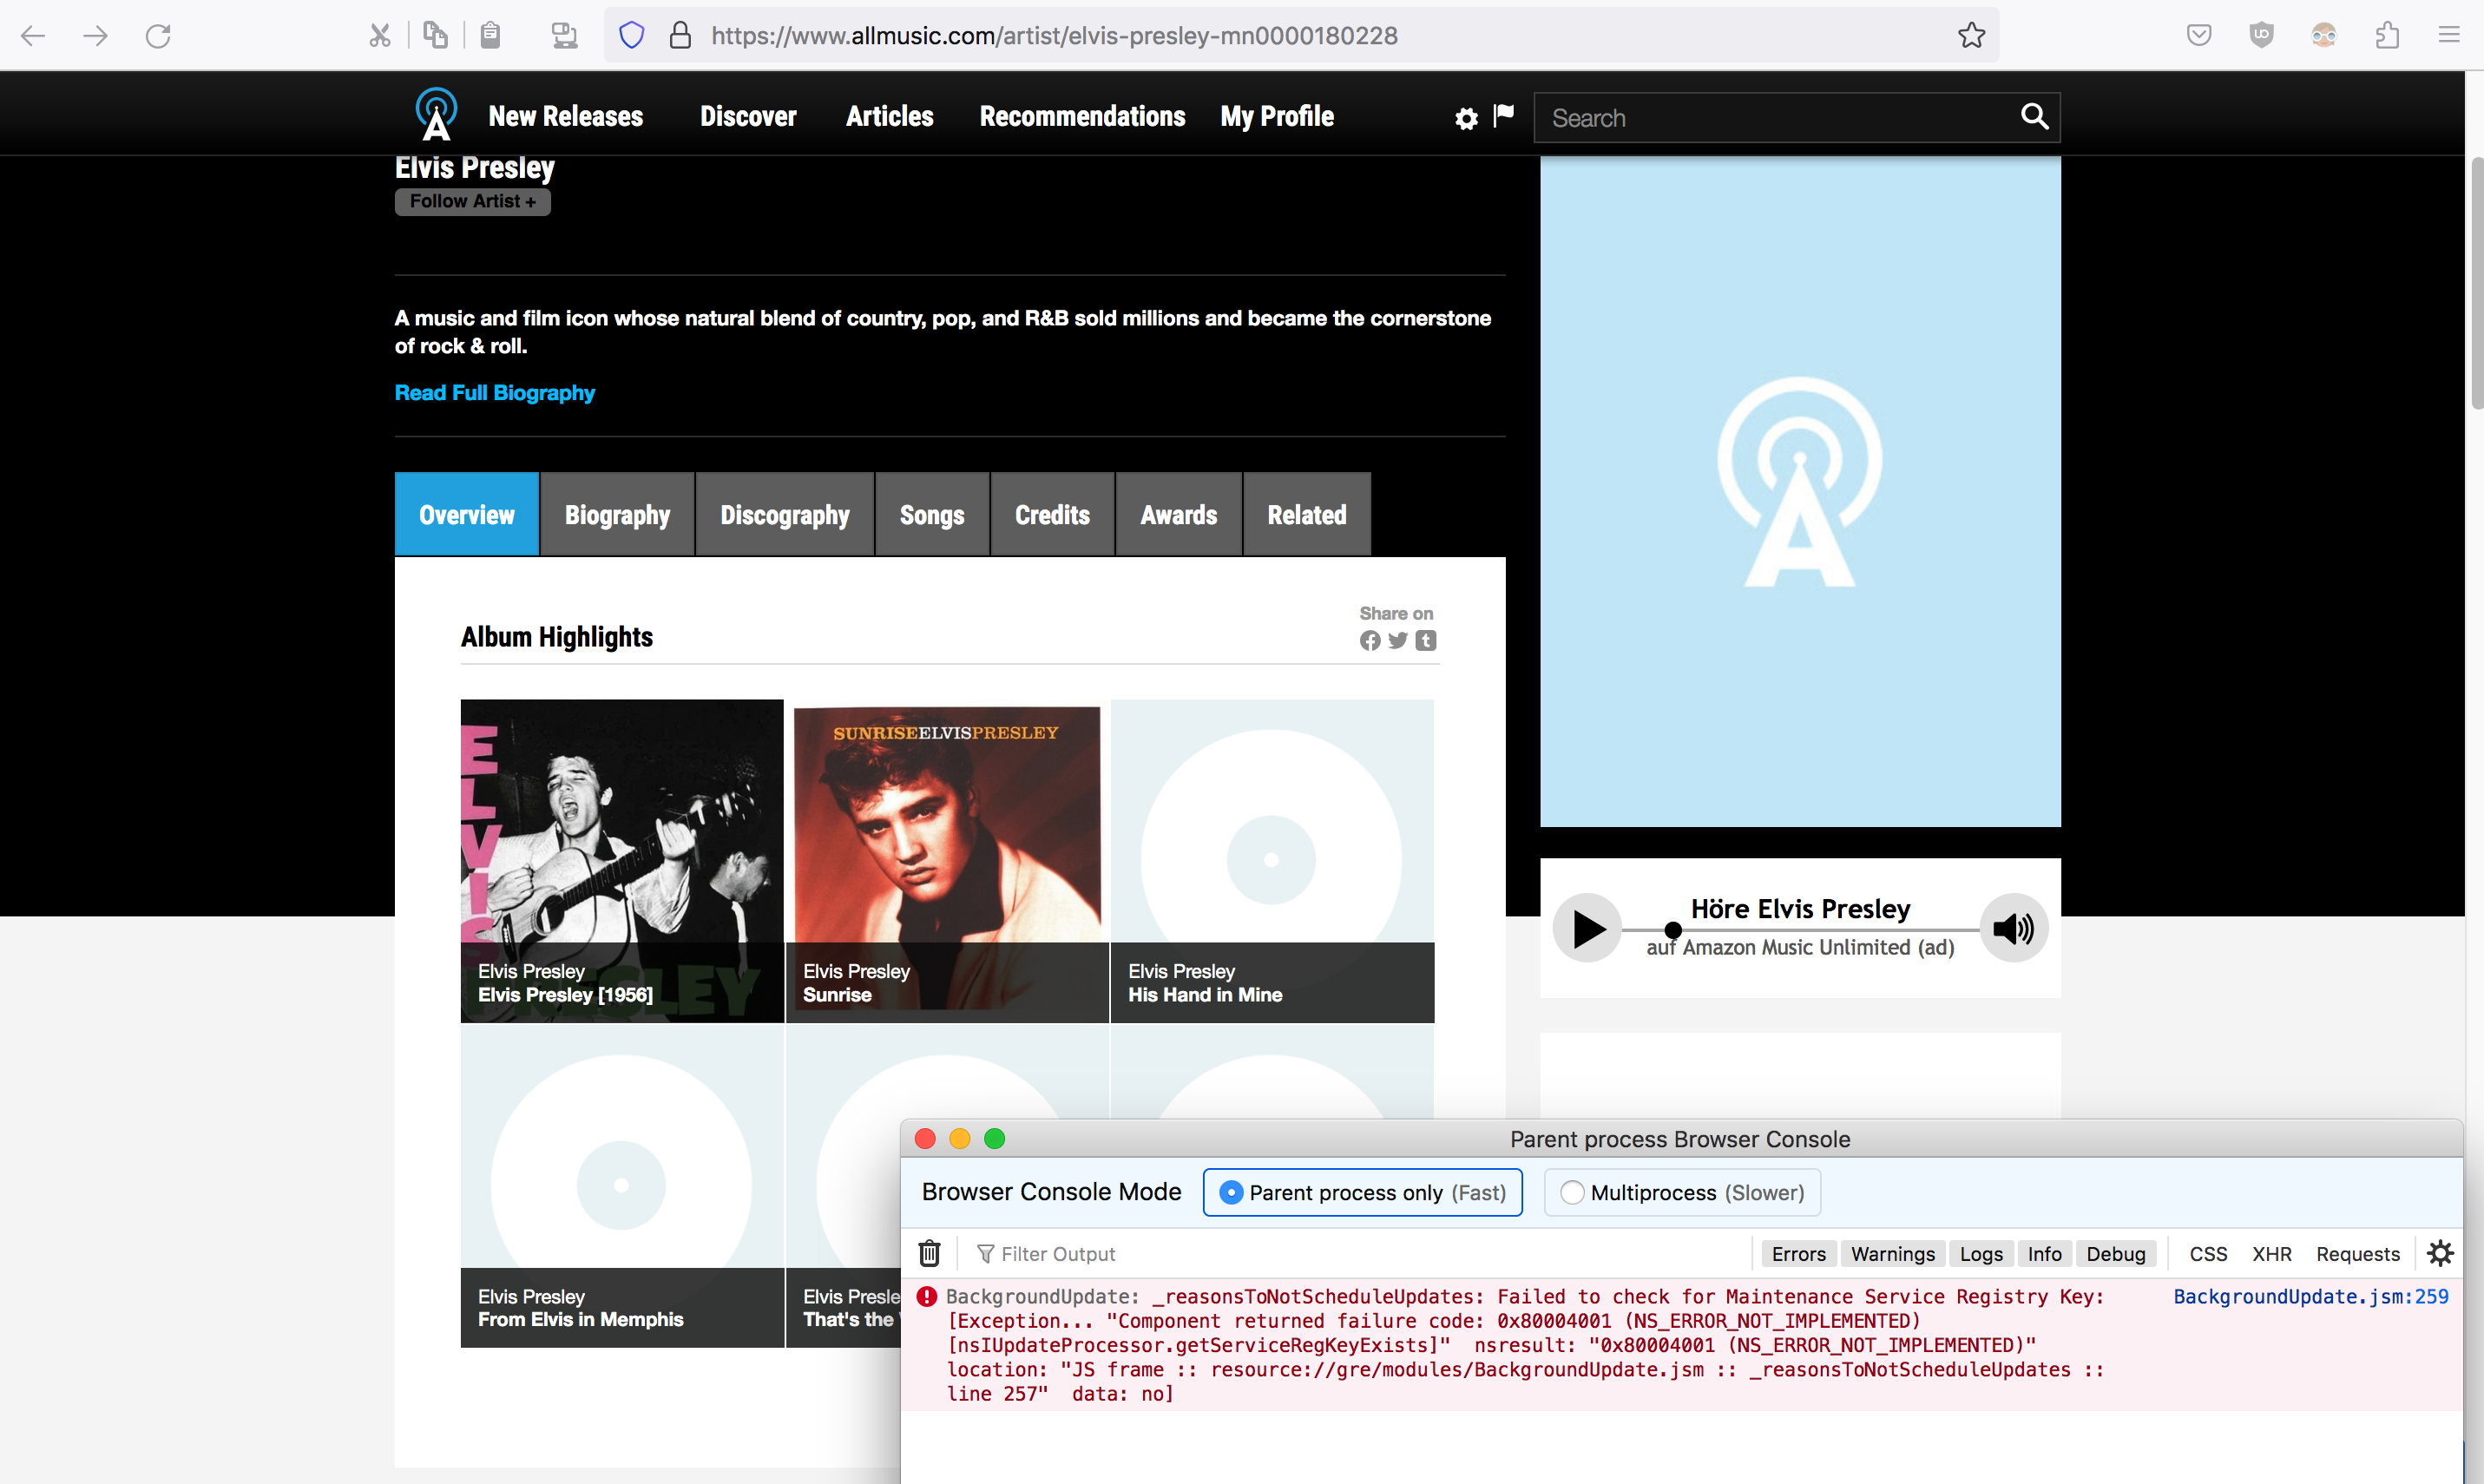Select Multiprocess (Slower) radio option
2484x1484 pixels.
pos(1572,1192)
